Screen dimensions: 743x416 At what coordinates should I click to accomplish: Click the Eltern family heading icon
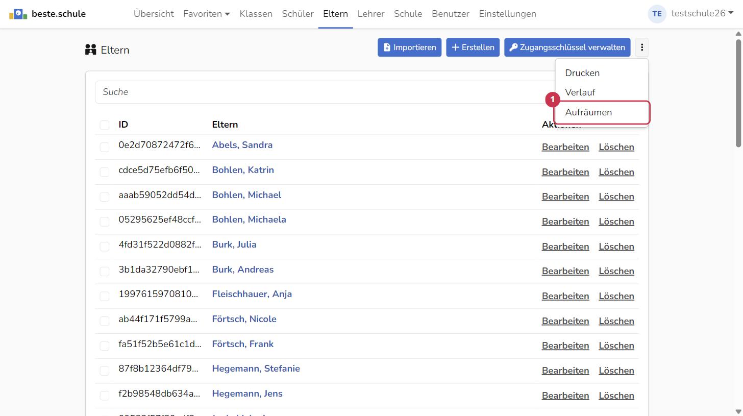(x=91, y=50)
